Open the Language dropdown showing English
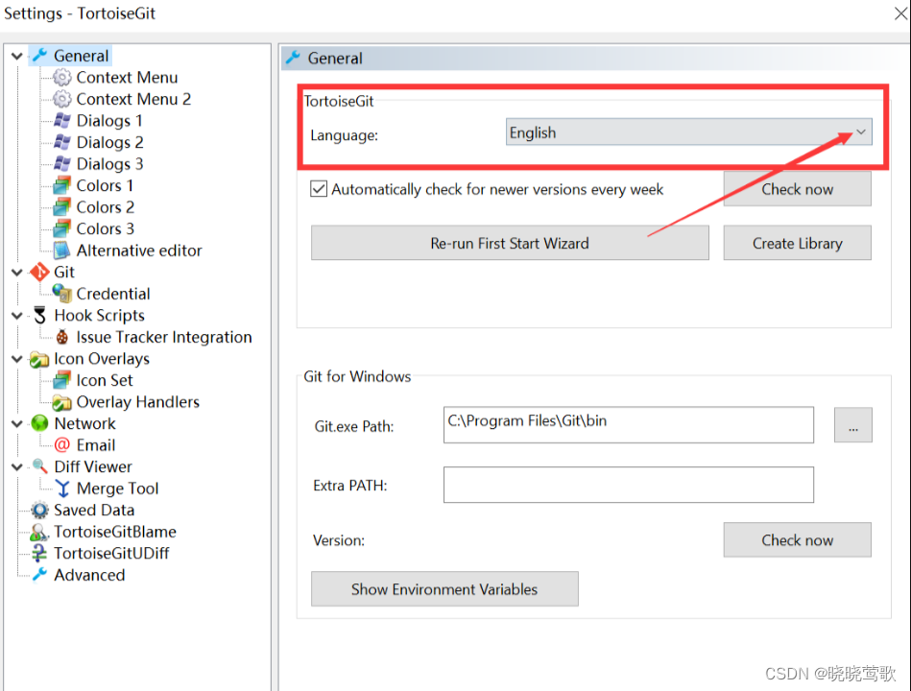911x691 pixels. pyautogui.click(x=688, y=132)
